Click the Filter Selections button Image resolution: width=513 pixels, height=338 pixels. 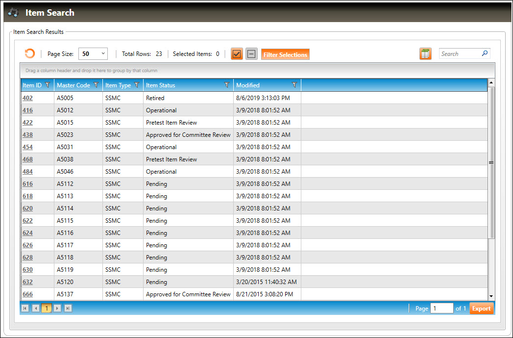(x=285, y=54)
